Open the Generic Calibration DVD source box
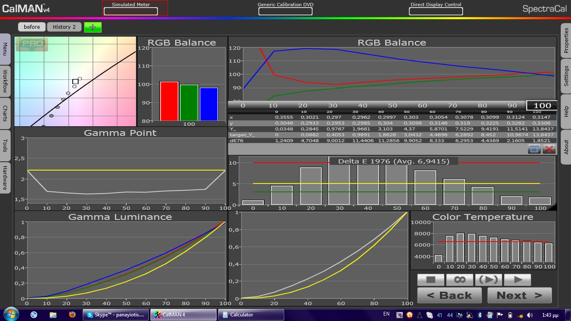 tap(285, 11)
